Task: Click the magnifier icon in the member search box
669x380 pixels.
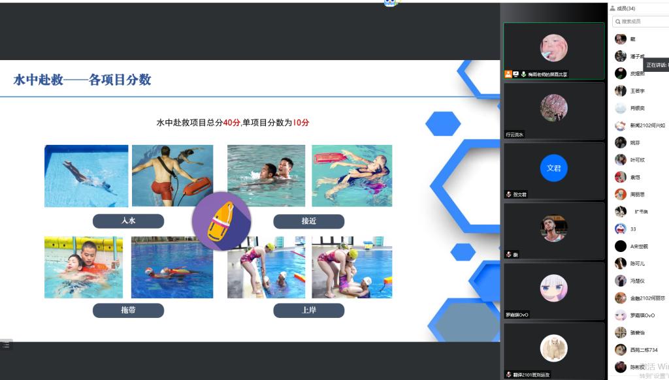Action: pyautogui.click(x=617, y=22)
